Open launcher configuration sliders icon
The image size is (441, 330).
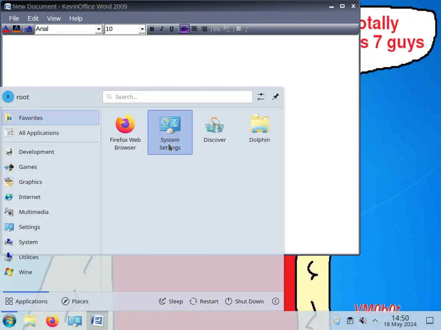pos(261,97)
